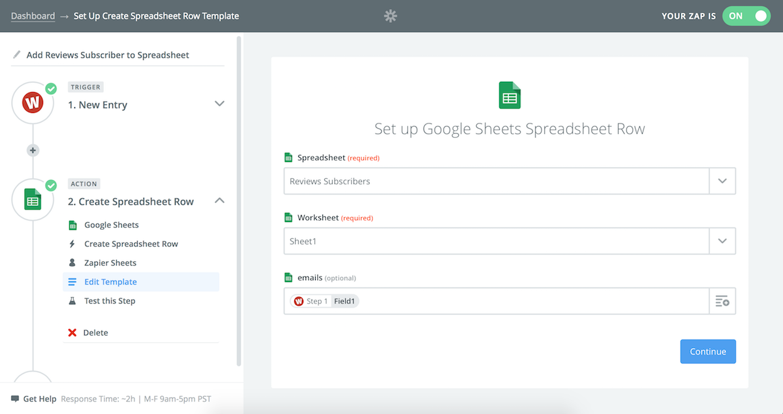Click the left panel vertical scrollbar
The width and height of the screenshot is (783, 414).
pos(239,201)
